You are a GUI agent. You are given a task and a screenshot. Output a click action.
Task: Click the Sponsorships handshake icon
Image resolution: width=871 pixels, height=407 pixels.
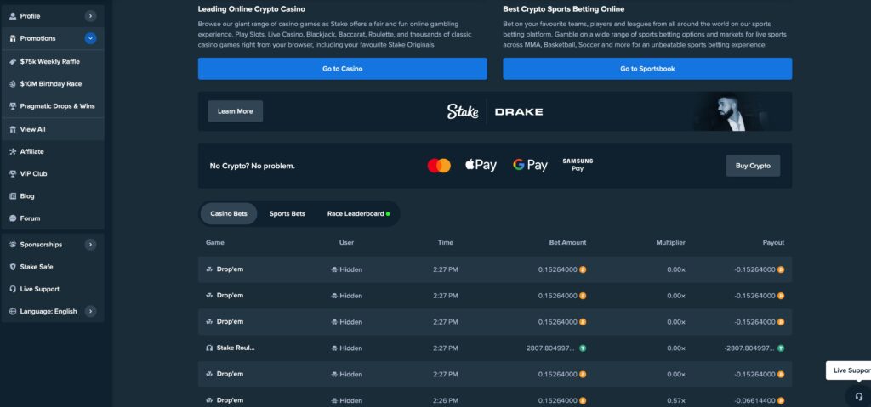(x=13, y=245)
